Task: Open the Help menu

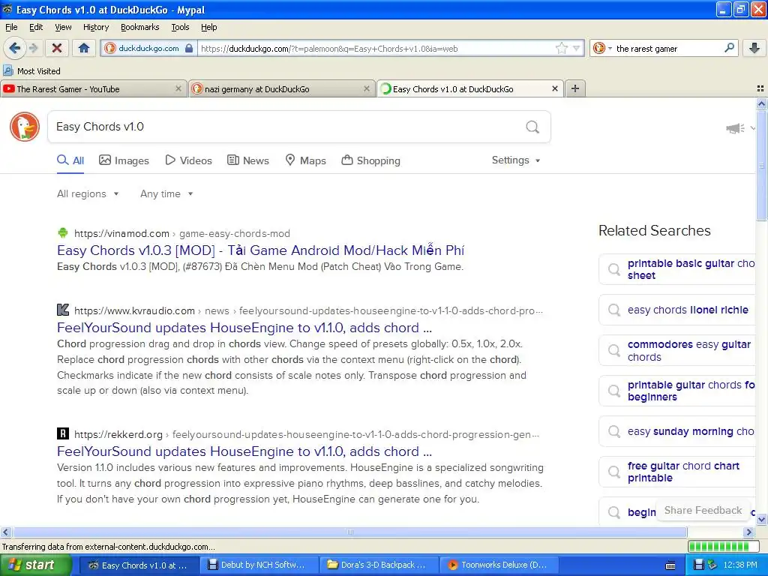Action: [x=208, y=27]
